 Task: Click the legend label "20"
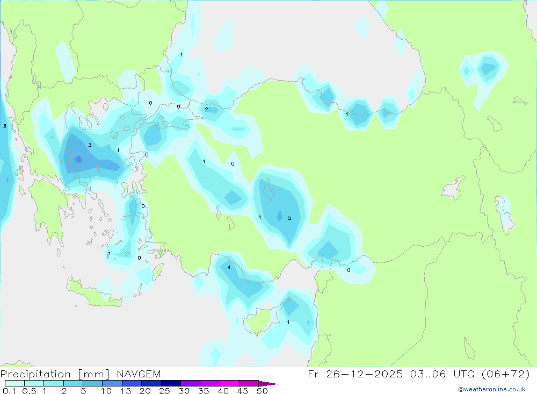click(145, 391)
